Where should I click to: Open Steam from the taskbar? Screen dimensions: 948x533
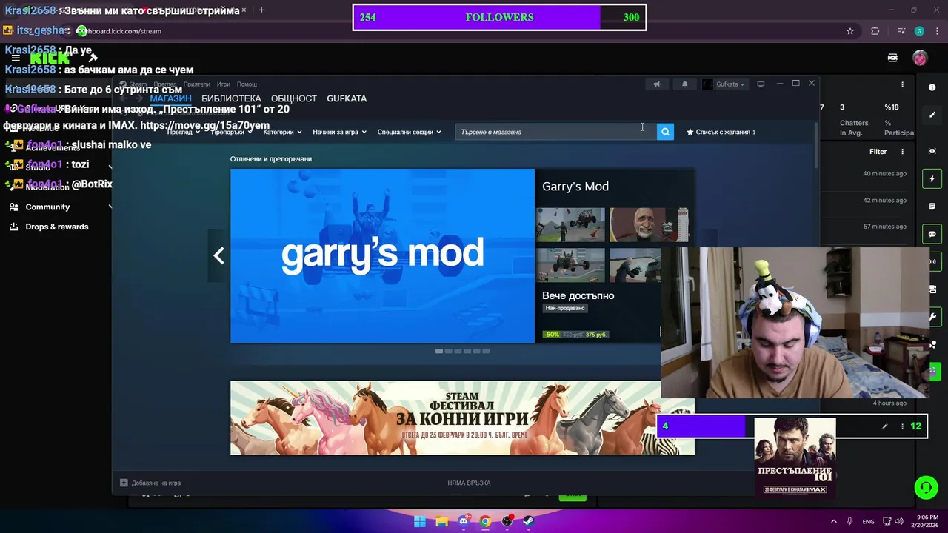coord(529,521)
